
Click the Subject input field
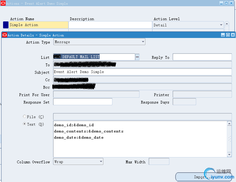(142, 72)
